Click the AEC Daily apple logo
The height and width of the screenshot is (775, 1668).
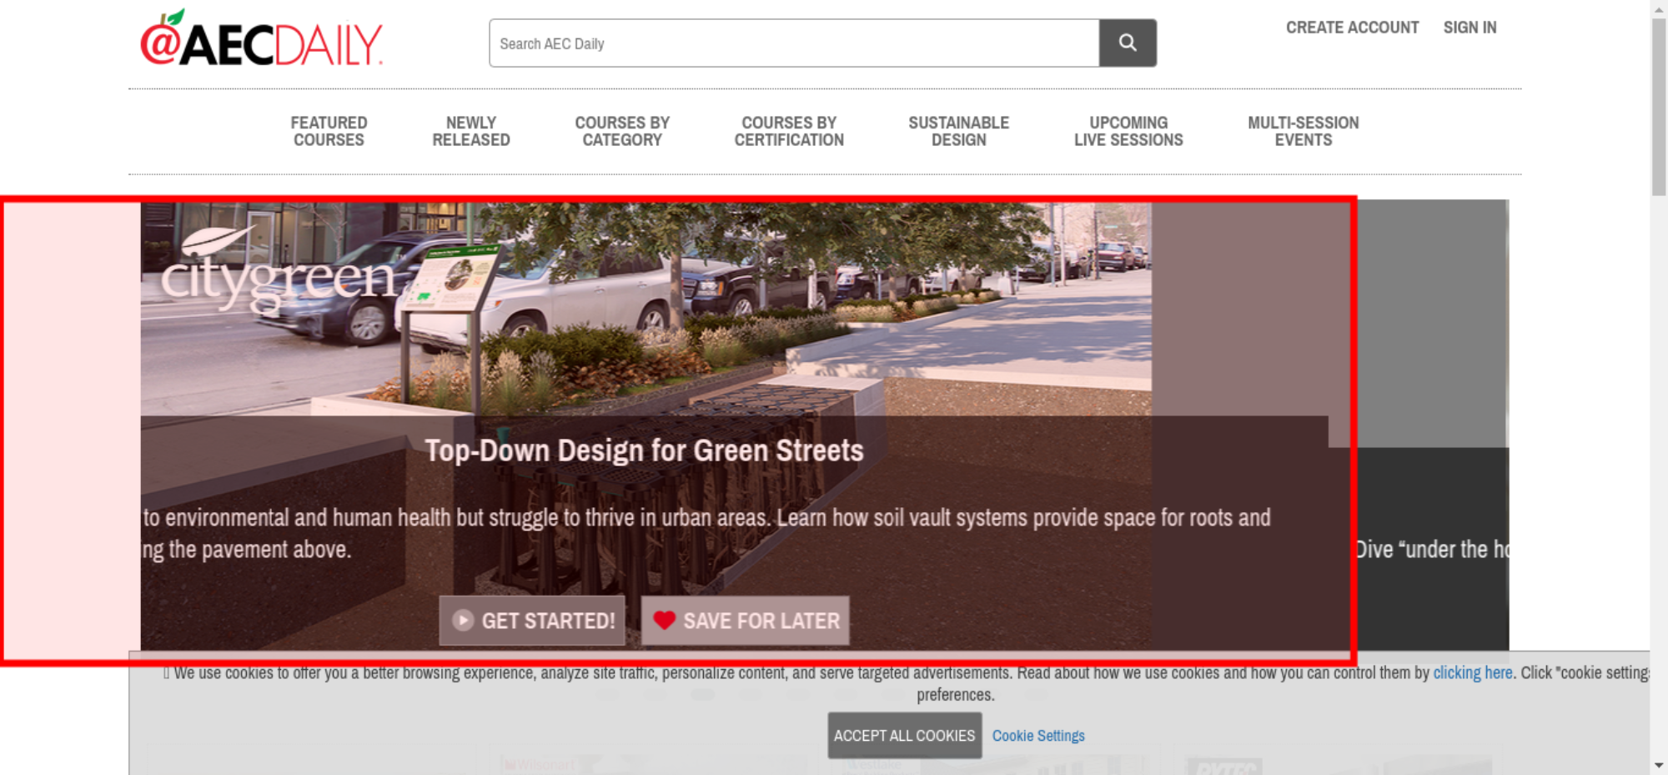[261, 40]
